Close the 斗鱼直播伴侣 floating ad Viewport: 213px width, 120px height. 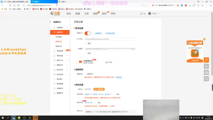click(204, 39)
